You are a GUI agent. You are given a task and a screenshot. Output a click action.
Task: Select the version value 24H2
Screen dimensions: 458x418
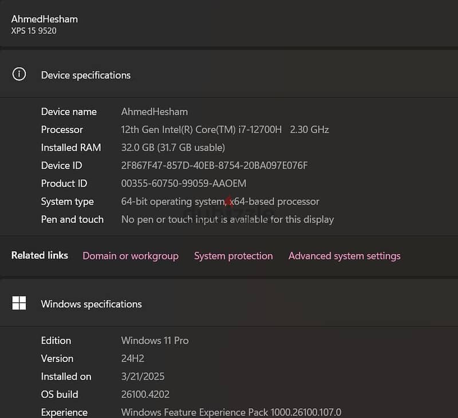[133, 358]
